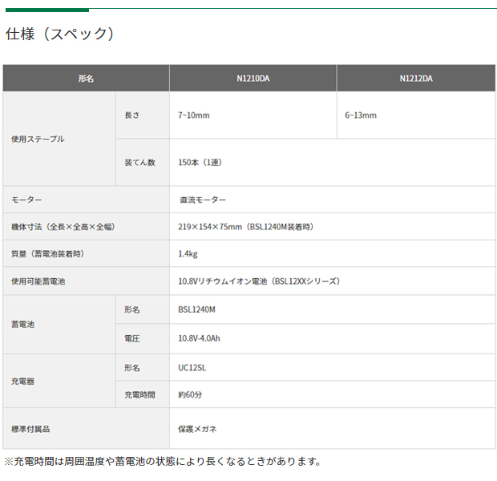The image size is (497, 481).
Task: Click the 1.4kg mass value
Action: point(188,254)
